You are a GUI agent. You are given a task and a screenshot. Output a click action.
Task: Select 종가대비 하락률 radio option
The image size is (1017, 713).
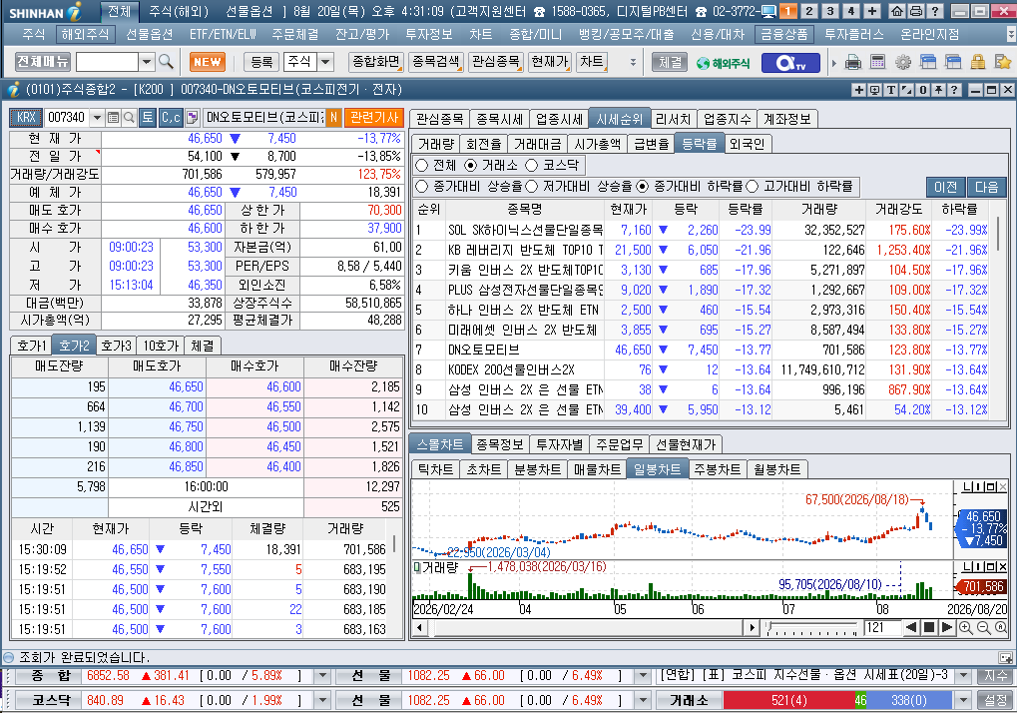[642, 187]
